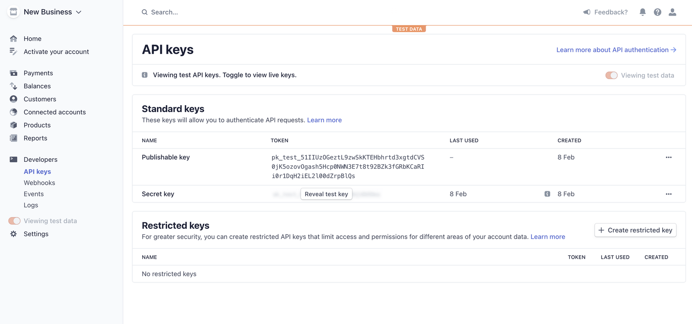Image resolution: width=692 pixels, height=324 pixels.
Task: Click the Balances arrows icon
Action: [13, 86]
